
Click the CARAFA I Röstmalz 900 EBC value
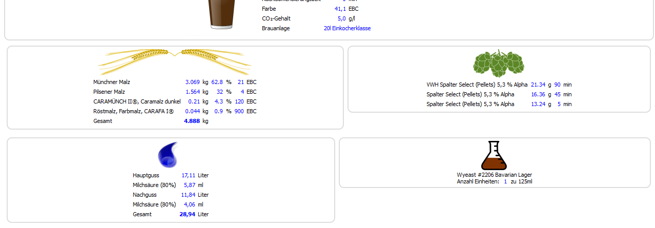pos(239,111)
